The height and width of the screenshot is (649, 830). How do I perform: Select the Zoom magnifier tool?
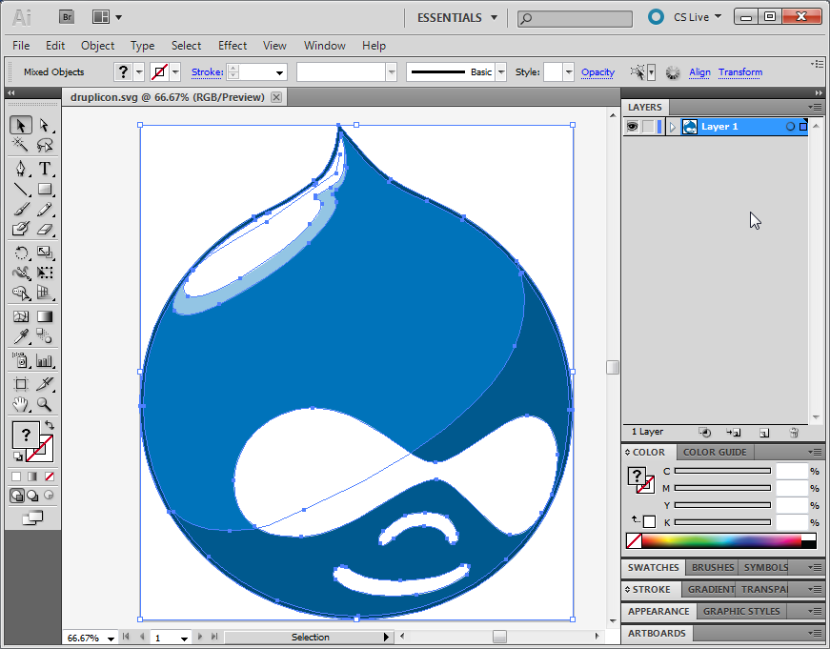[44, 405]
